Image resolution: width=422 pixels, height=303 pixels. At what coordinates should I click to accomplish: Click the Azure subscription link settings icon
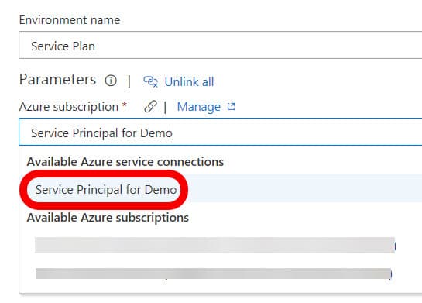pyautogui.click(x=150, y=107)
